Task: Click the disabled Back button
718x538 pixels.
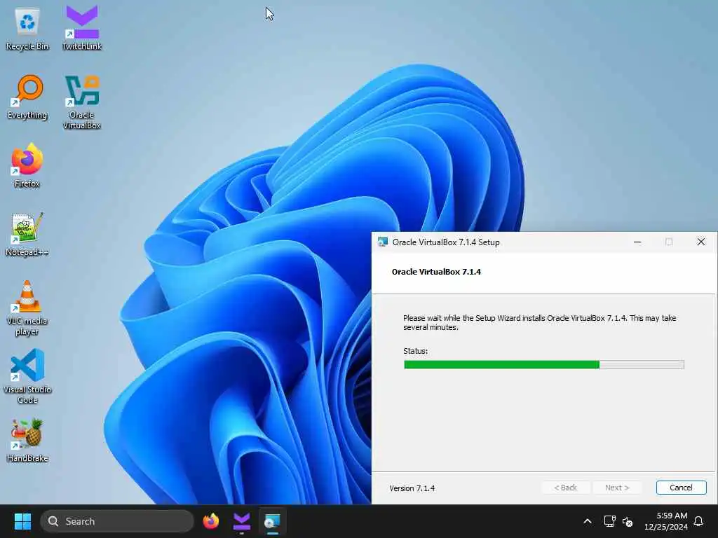Action: tap(566, 488)
